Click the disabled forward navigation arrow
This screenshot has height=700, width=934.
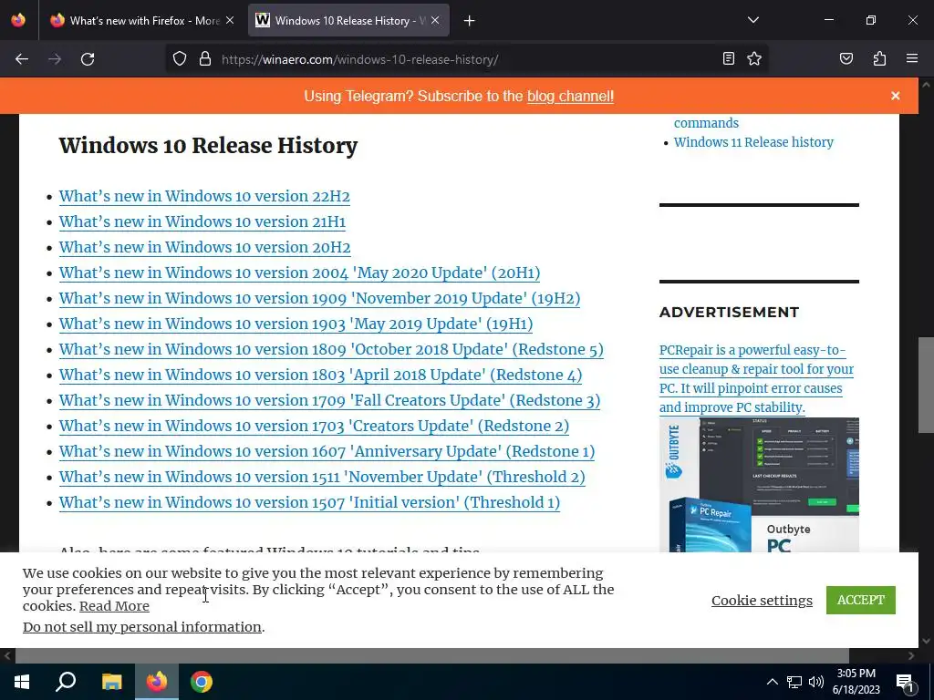(55, 59)
